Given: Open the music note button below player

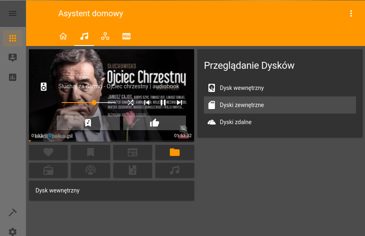Looking at the screenshot, I should (175, 170).
